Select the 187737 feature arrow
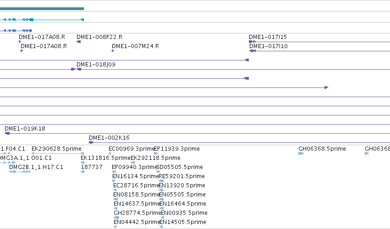 (82, 172)
